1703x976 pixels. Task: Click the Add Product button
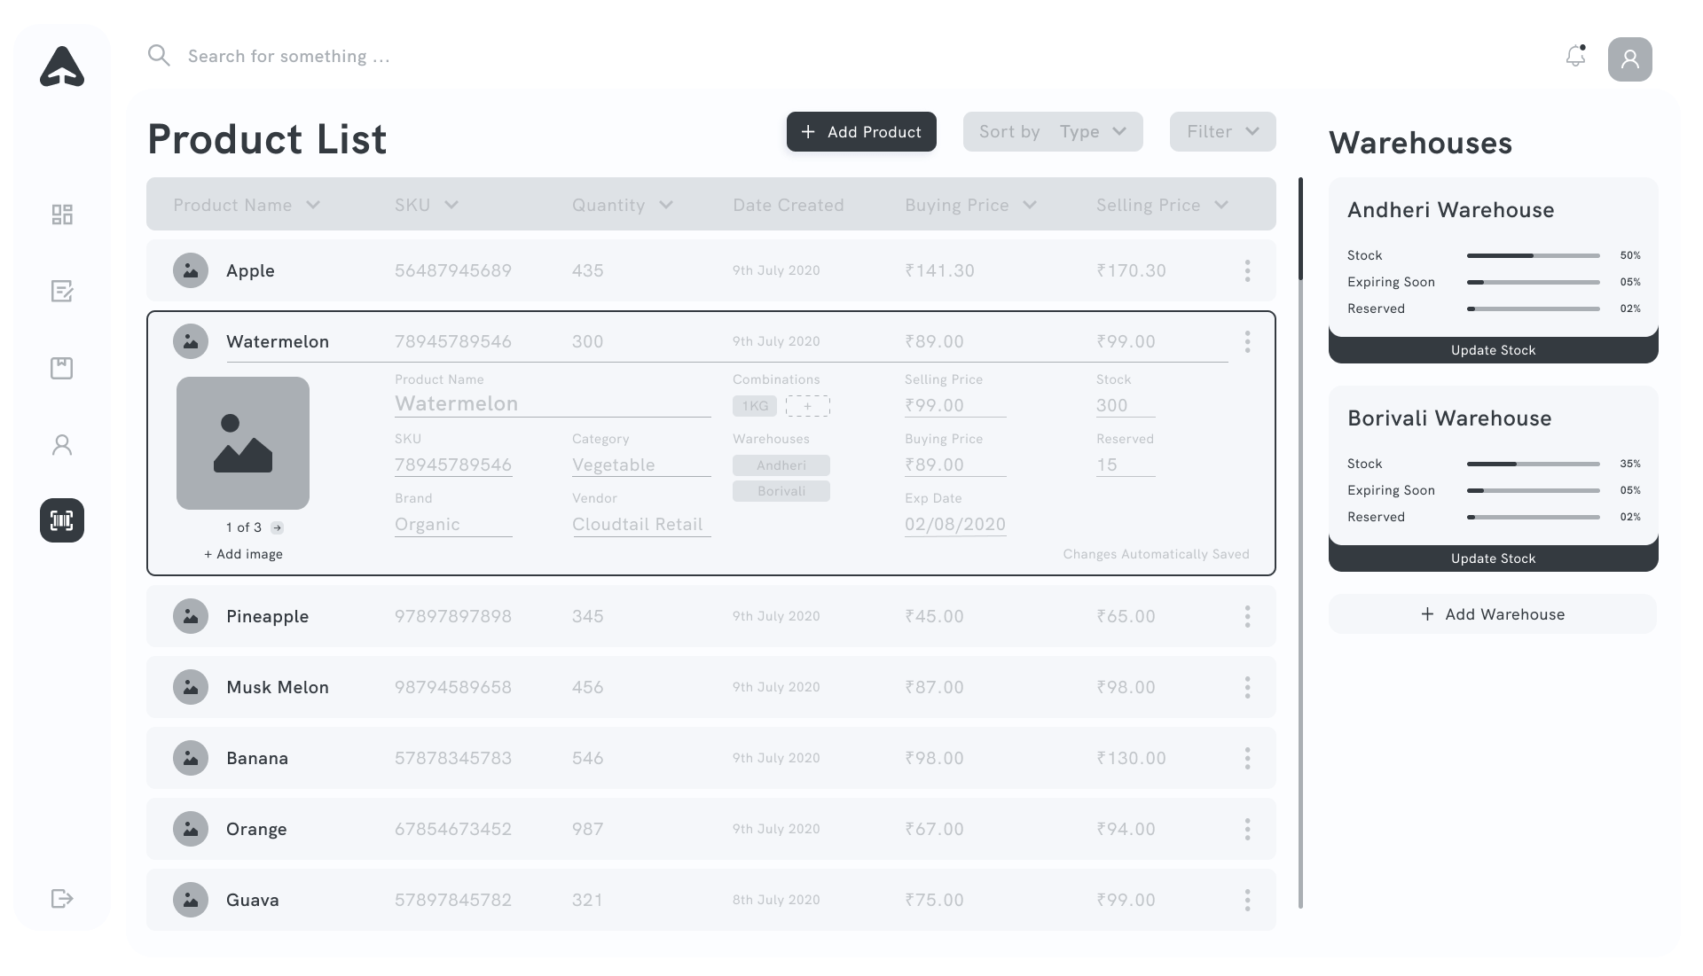pos(861,131)
